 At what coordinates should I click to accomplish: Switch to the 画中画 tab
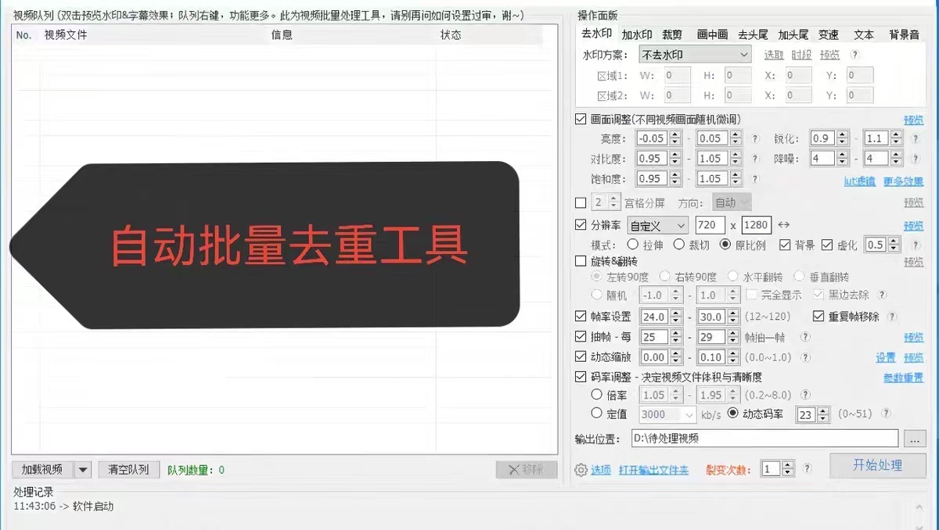point(712,34)
